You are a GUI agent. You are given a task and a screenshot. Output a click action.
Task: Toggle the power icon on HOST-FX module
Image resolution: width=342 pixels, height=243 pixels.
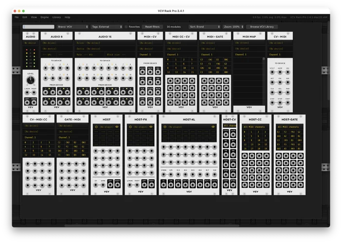tap(130, 127)
